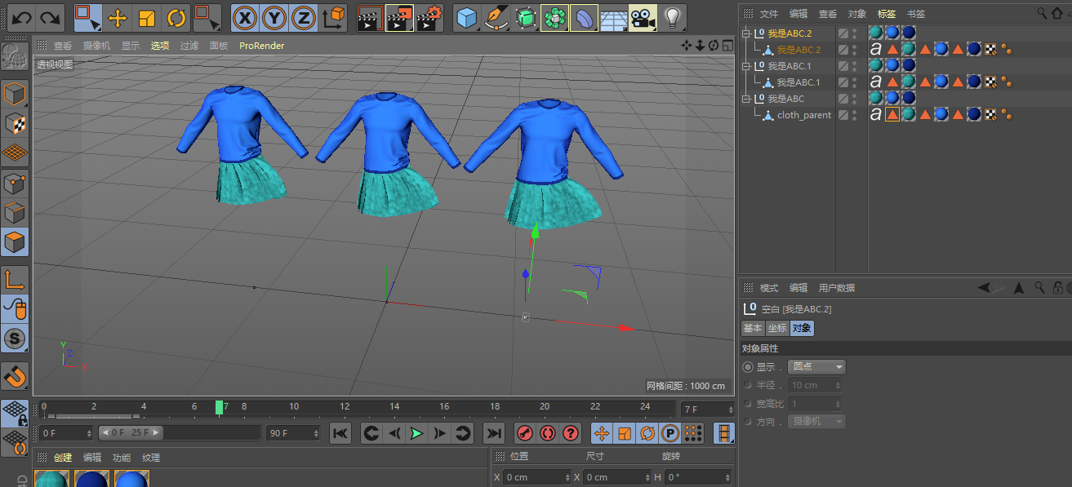Click Render View clapperboard icon
The width and height of the screenshot is (1072, 487).
click(370, 17)
